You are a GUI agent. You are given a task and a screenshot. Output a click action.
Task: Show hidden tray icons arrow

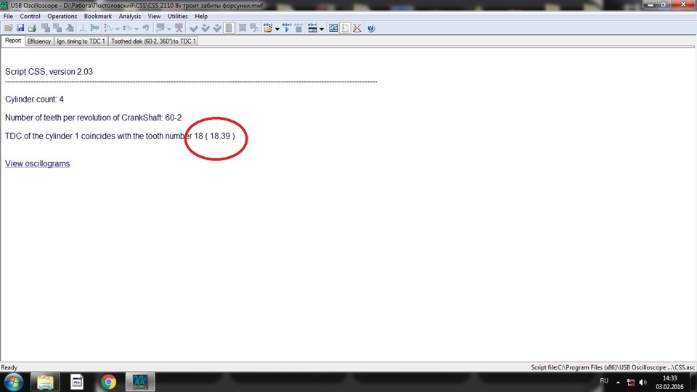(618, 383)
